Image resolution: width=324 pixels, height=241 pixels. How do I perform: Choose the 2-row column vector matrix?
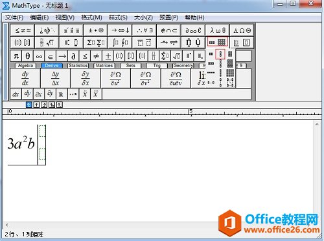(220, 54)
